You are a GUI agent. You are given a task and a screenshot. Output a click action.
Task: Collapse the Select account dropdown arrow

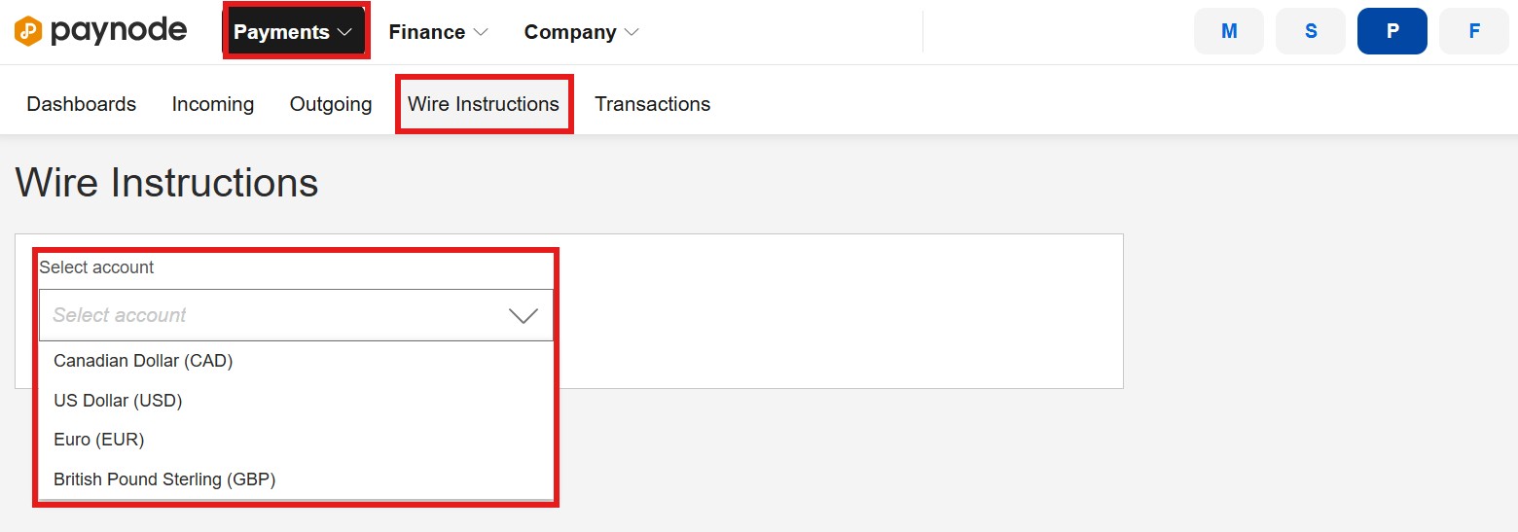coord(524,315)
